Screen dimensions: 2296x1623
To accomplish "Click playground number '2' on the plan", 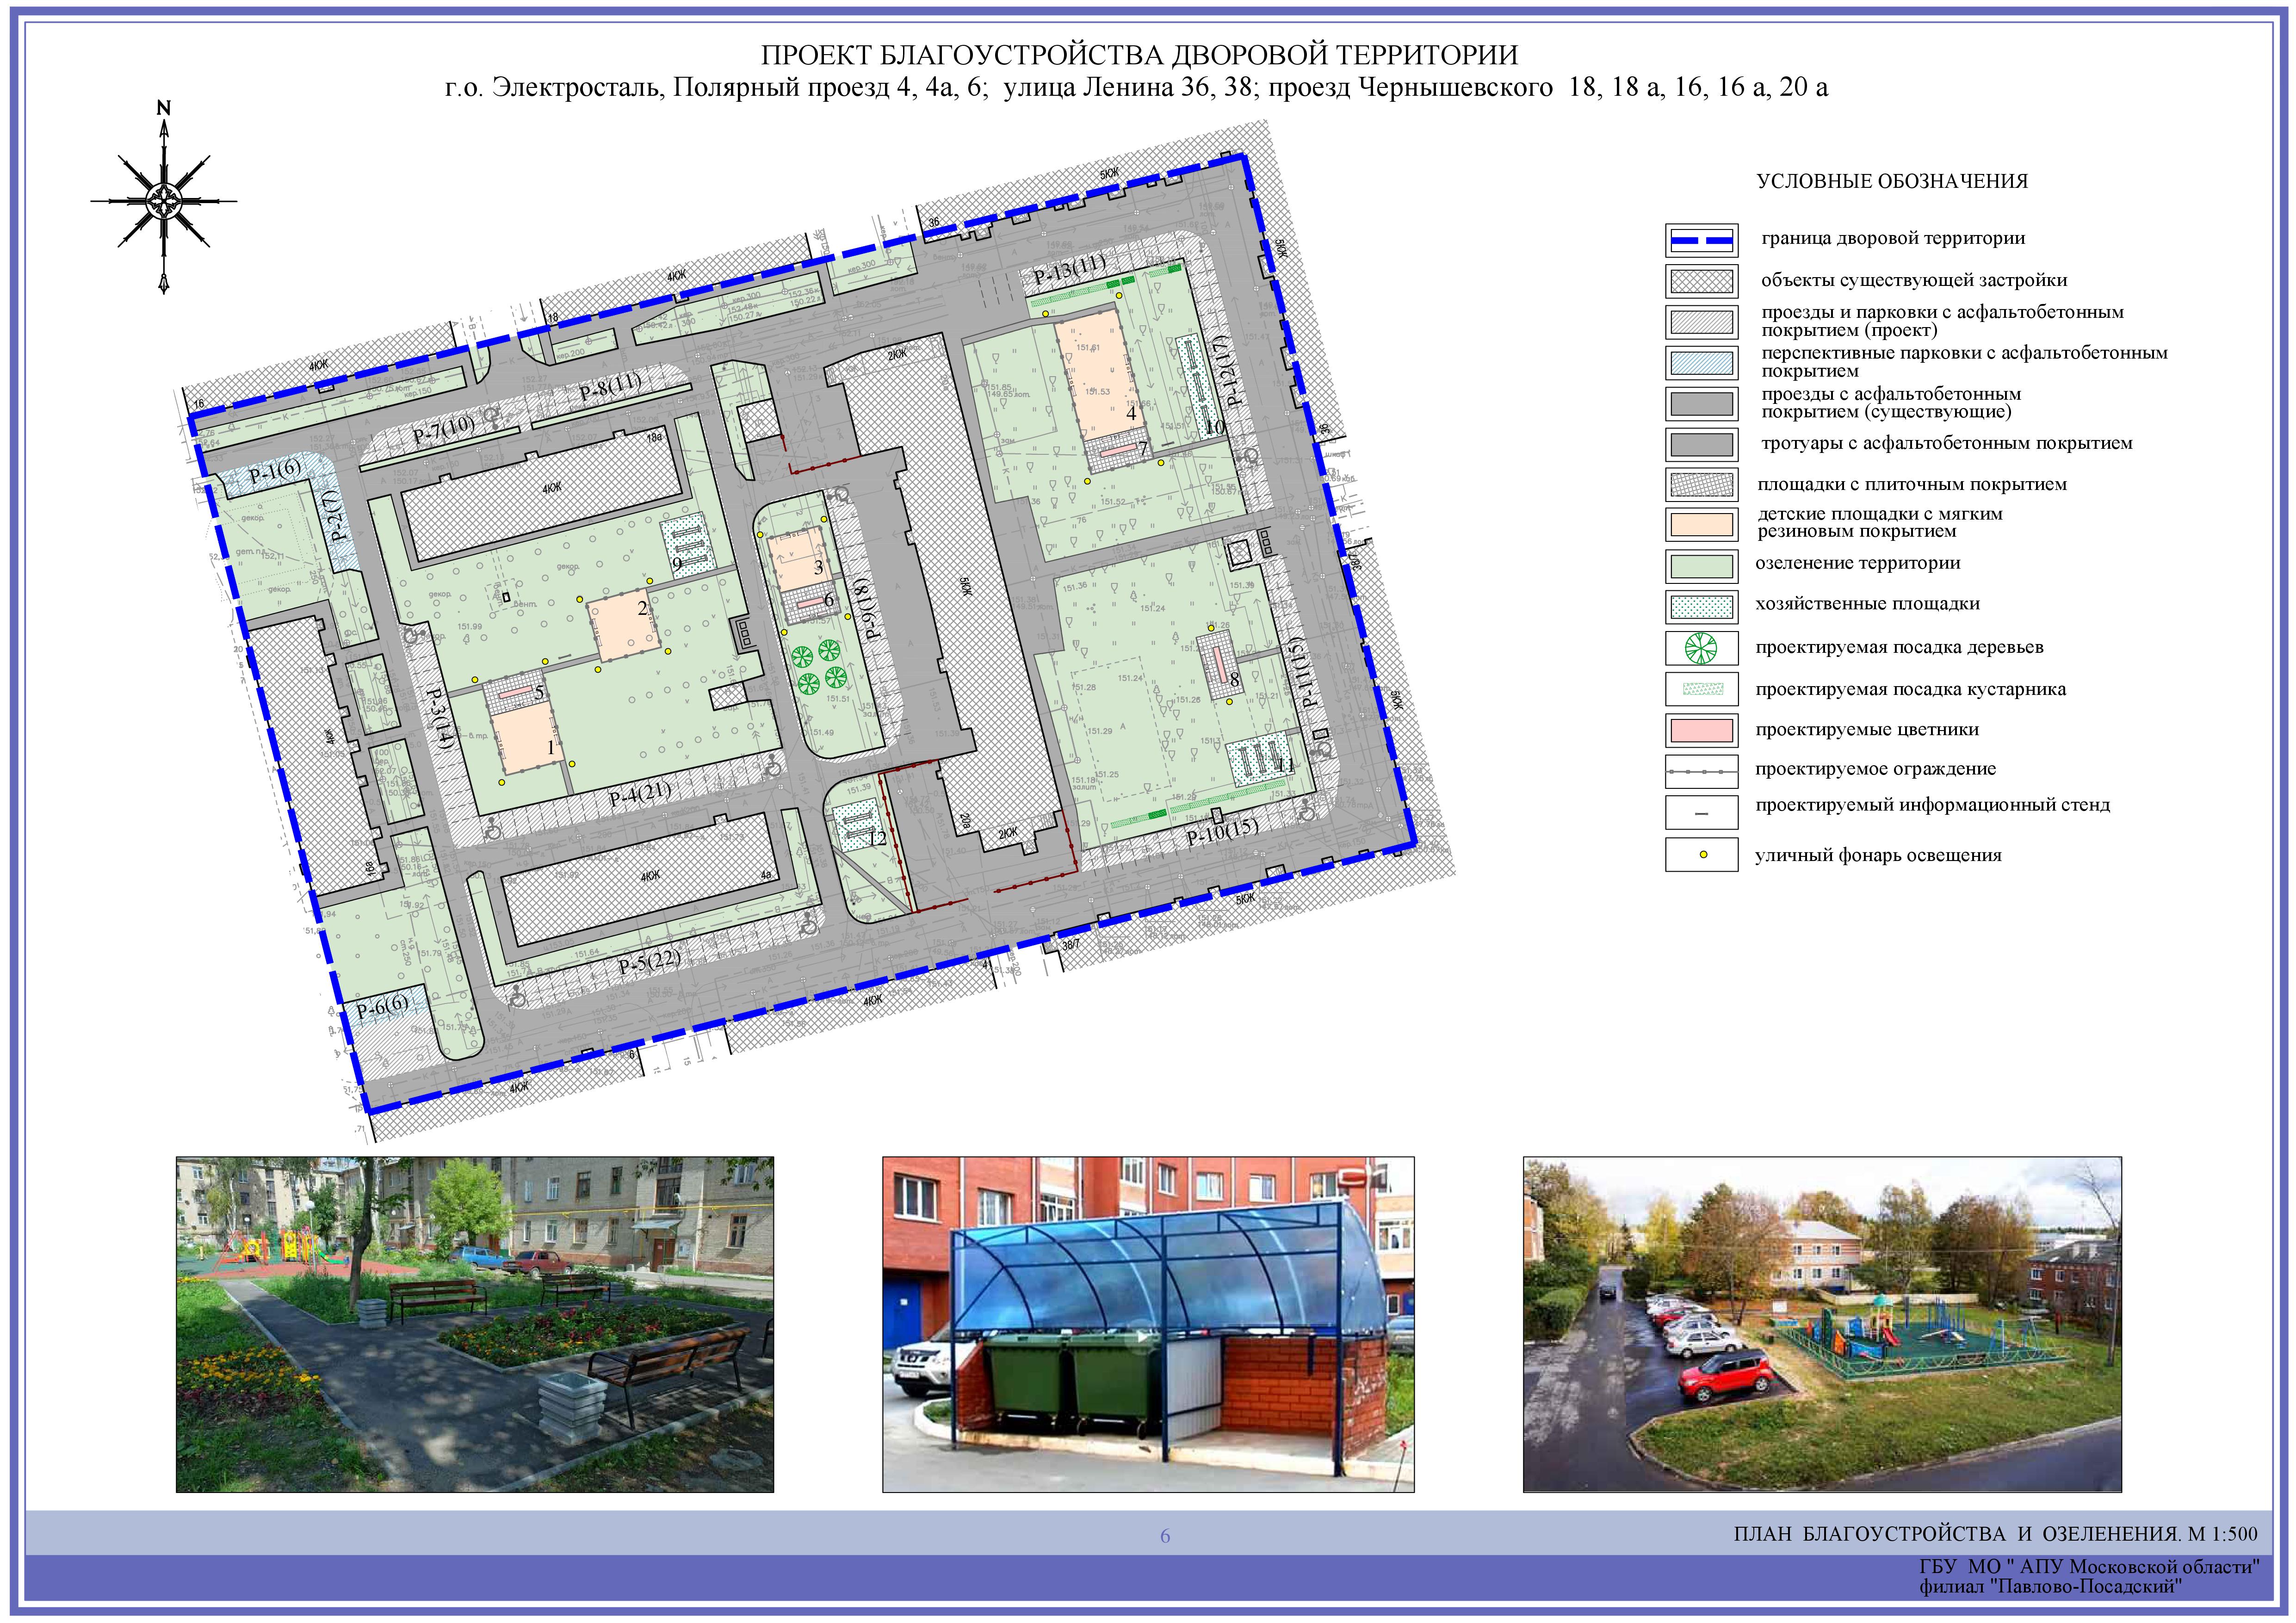I will (642, 607).
